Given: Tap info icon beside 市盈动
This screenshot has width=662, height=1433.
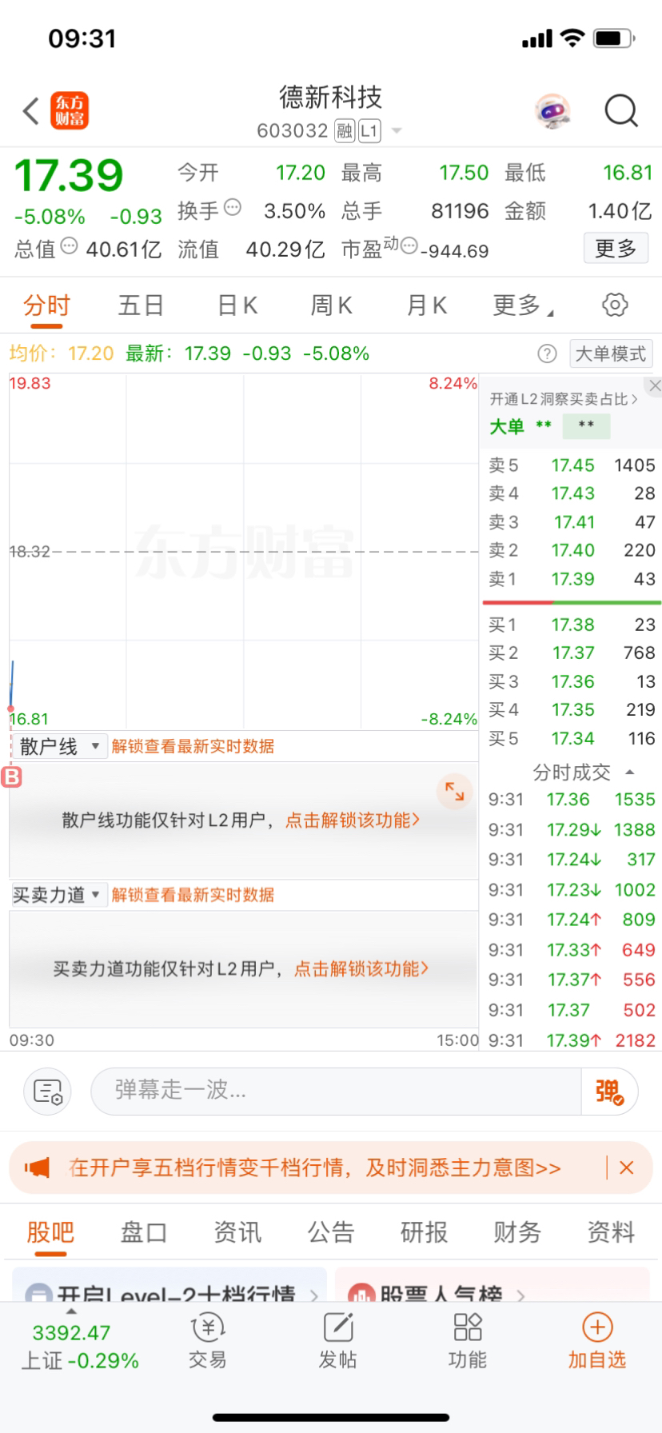Looking at the screenshot, I should click(409, 246).
